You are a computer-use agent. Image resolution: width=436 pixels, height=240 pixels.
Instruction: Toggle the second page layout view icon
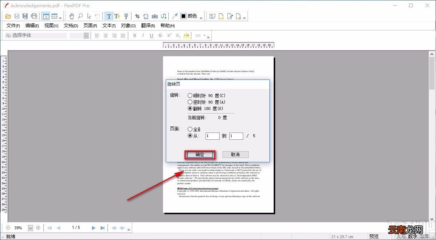pos(54,16)
